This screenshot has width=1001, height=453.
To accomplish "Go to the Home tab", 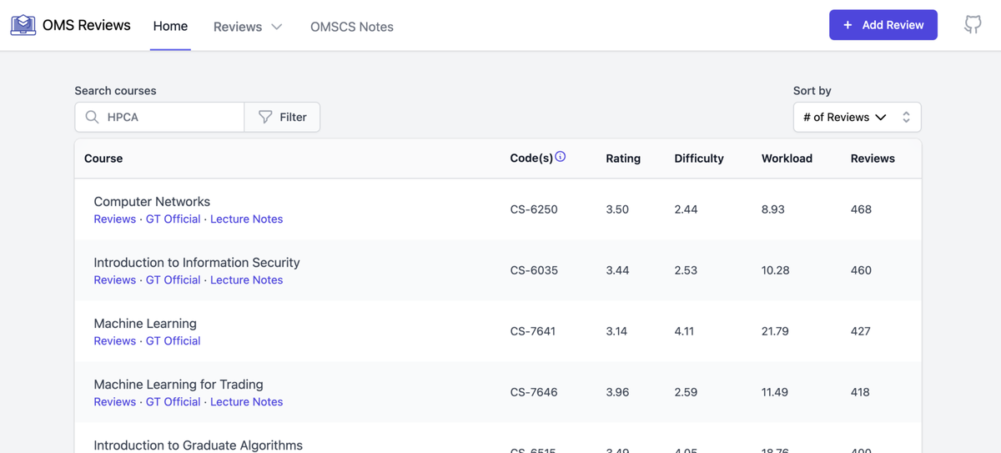I will (170, 26).
